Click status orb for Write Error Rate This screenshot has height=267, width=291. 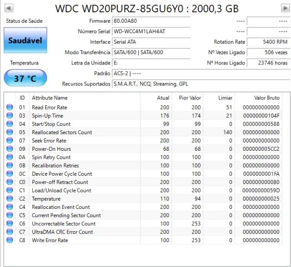click(x=10, y=240)
